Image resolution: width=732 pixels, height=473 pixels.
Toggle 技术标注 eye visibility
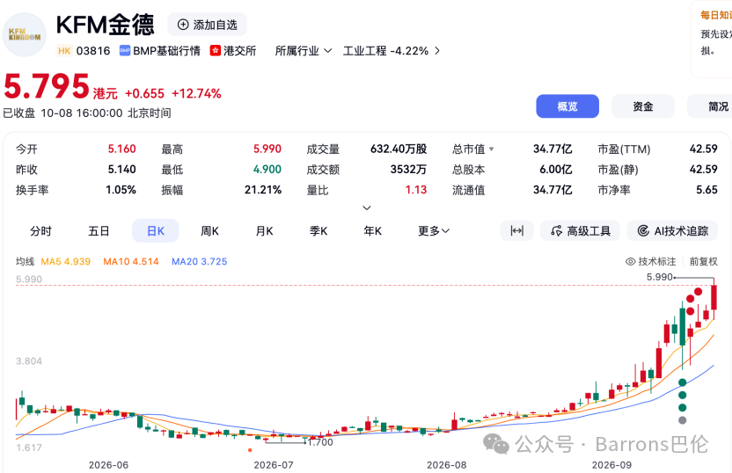pos(630,262)
